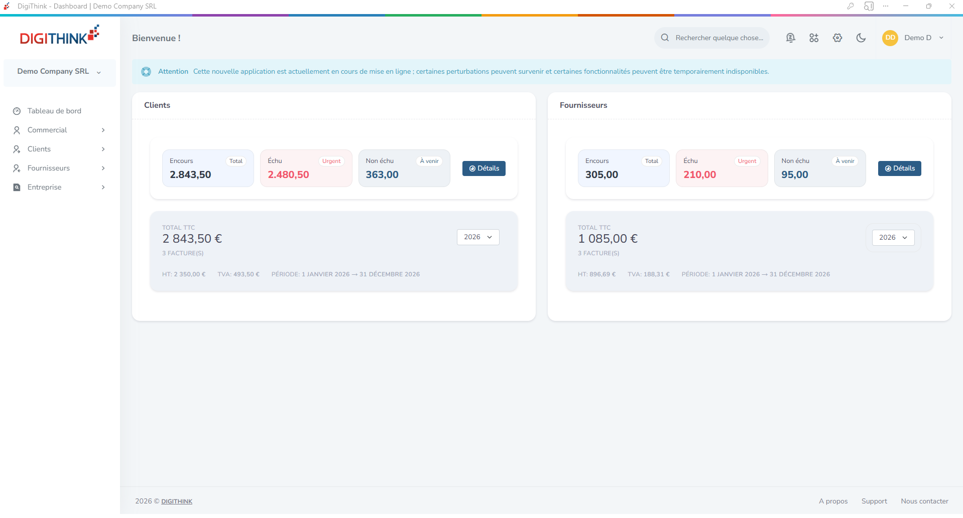Click the DD user avatar
The image size is (963, 518).
[890, 38]
